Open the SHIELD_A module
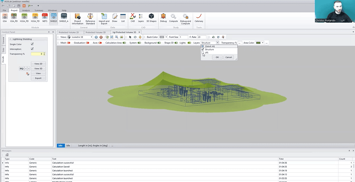The image size is (355, 182). (64, 18)
